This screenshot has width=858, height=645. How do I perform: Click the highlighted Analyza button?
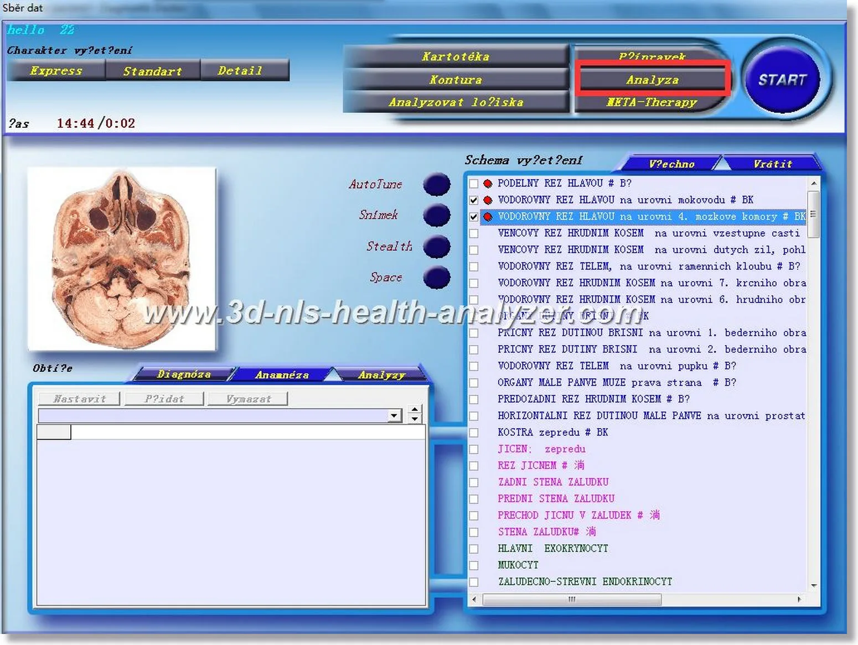coord(653,80)
